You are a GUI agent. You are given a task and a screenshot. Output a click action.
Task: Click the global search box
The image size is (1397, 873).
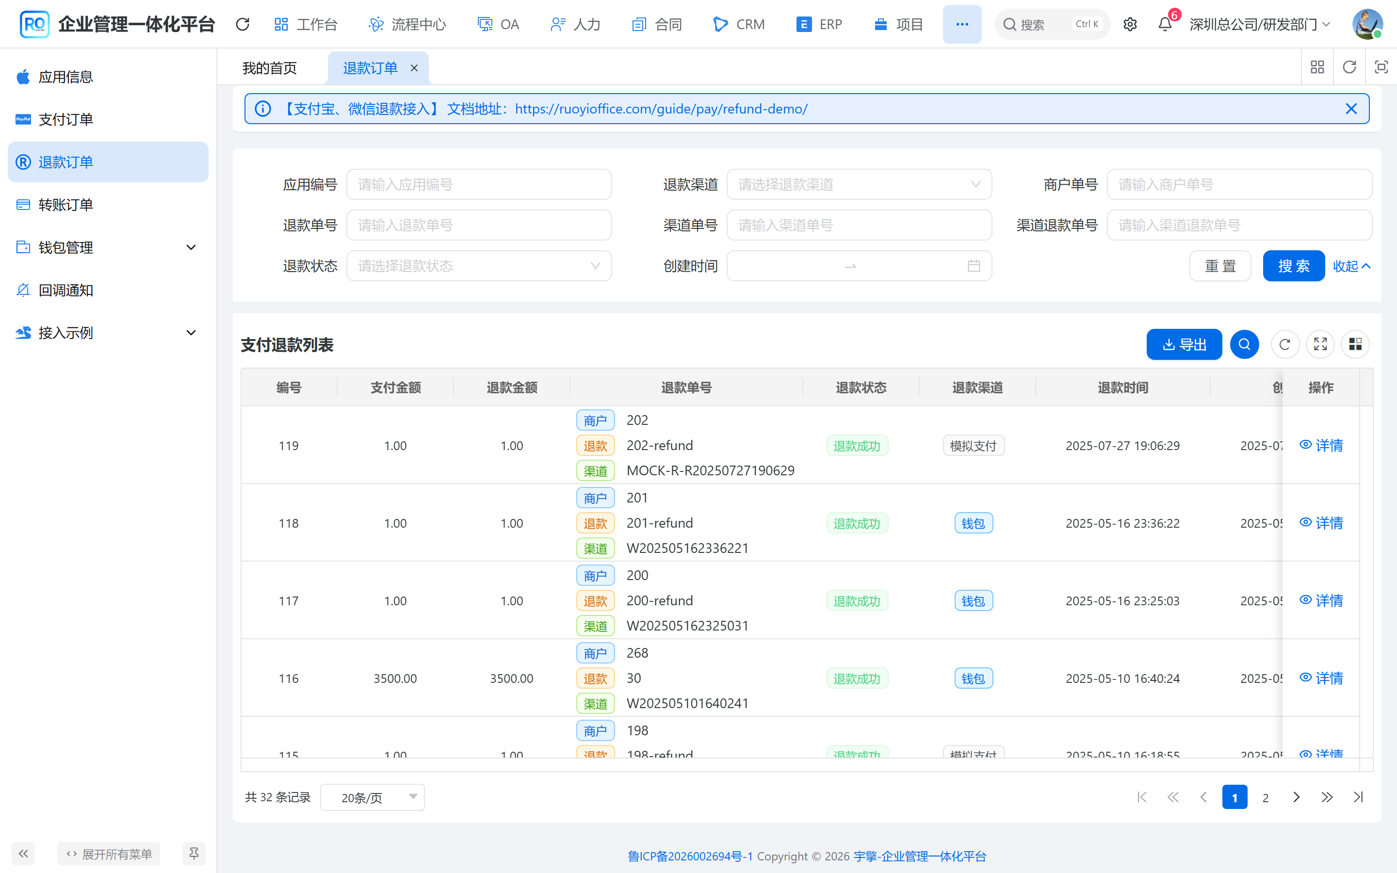tap(1052, 24)
